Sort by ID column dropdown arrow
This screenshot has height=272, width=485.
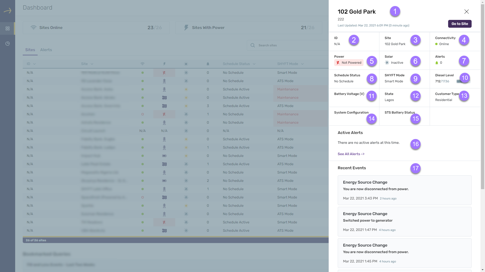pyautogui.click(x=34, y=64)
